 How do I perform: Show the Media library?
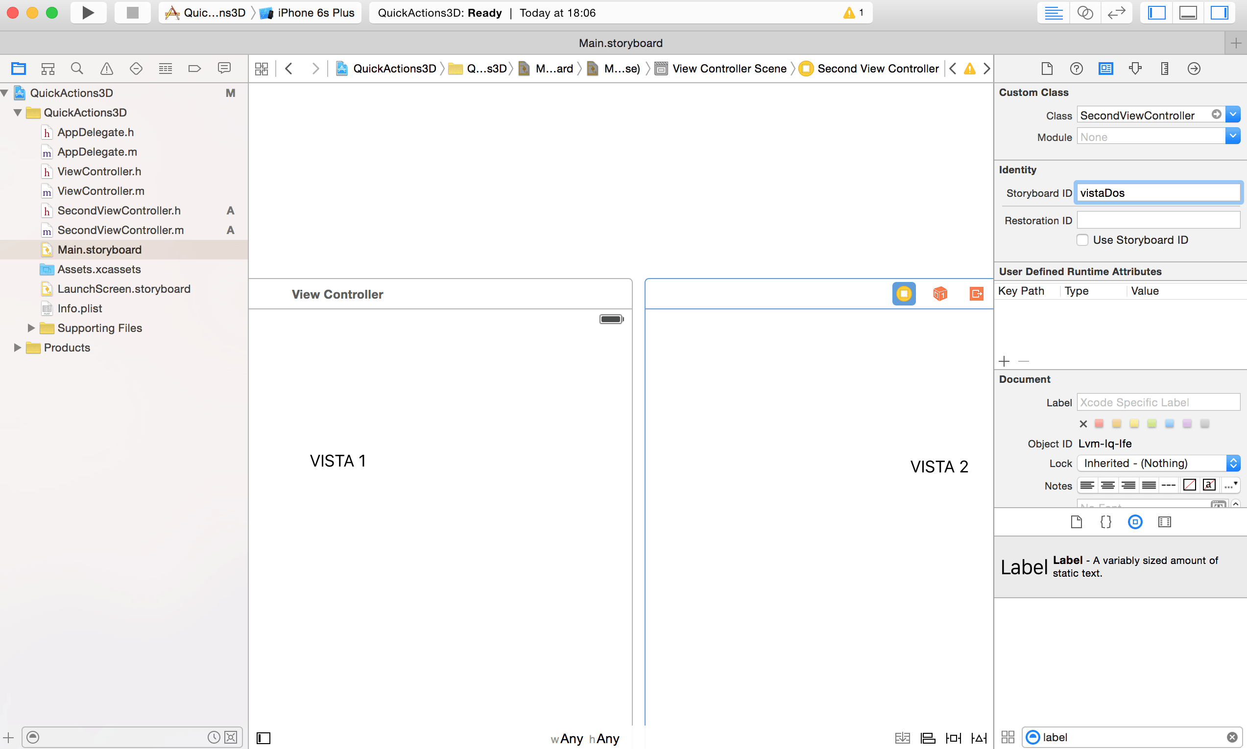(1165, 522)
